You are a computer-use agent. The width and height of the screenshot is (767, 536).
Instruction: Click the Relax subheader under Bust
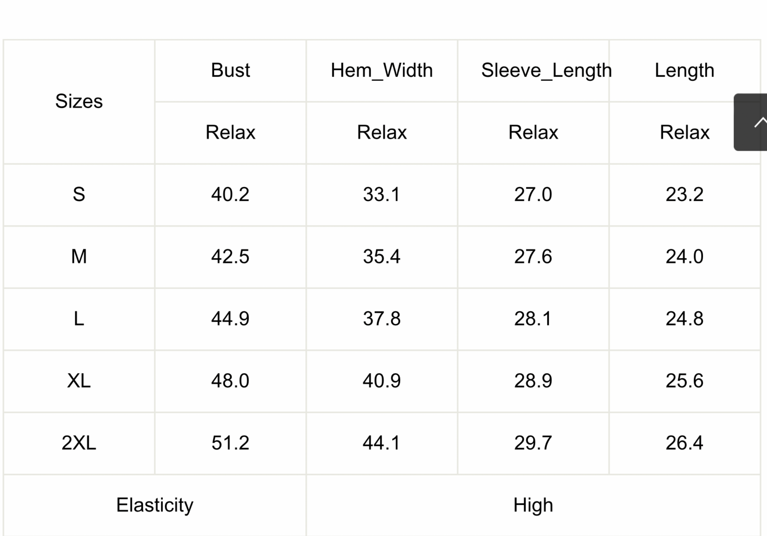(x=230, y=133)
